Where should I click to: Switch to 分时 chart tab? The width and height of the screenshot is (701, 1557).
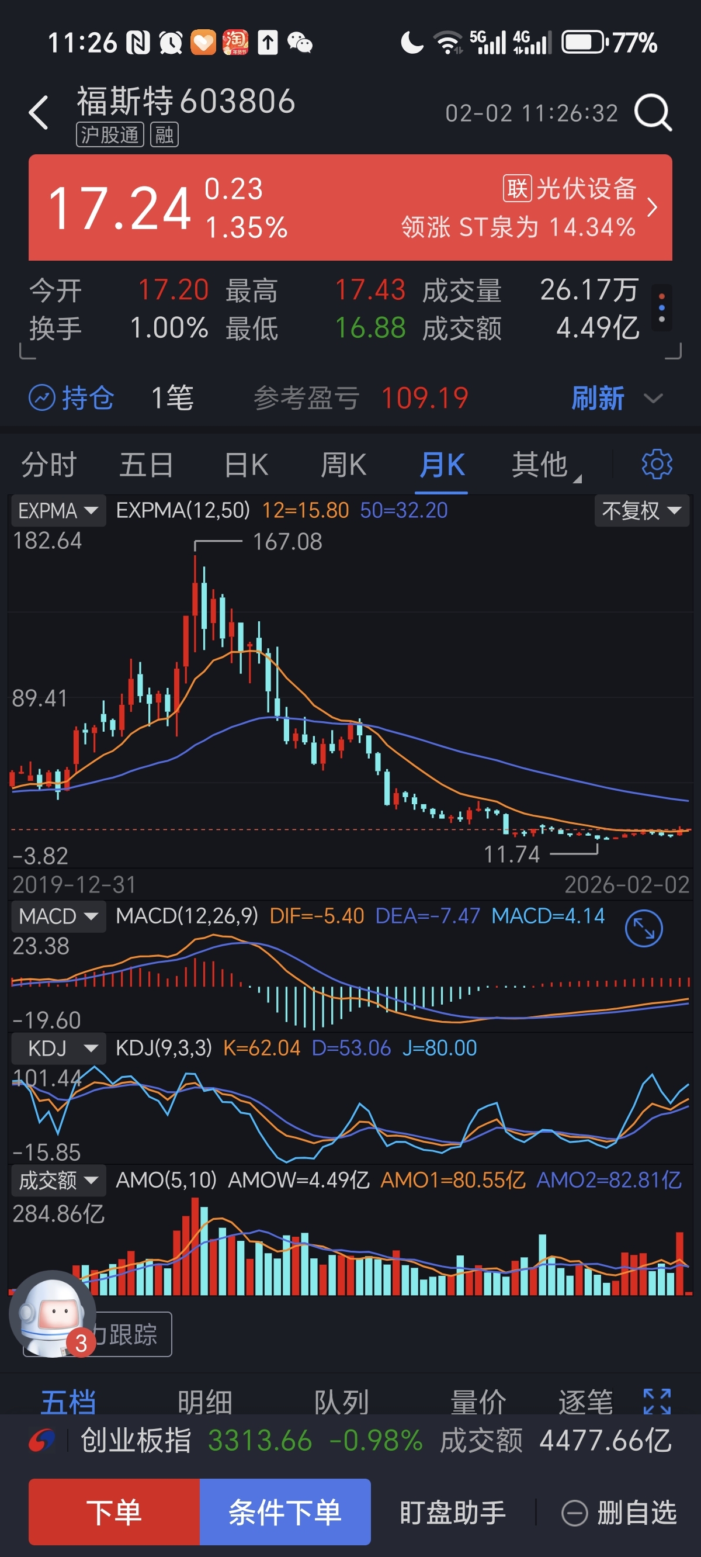pyautogui.click(x=49, y=465)
